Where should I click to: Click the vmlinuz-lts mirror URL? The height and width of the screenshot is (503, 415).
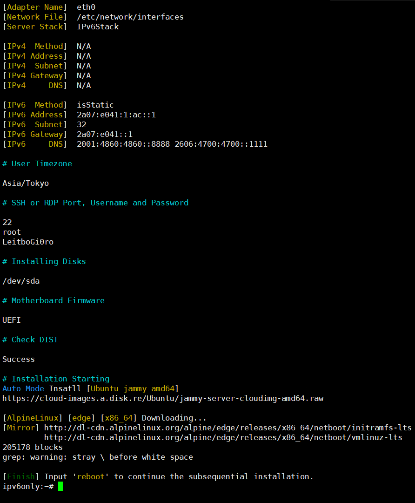click(223, 437)
